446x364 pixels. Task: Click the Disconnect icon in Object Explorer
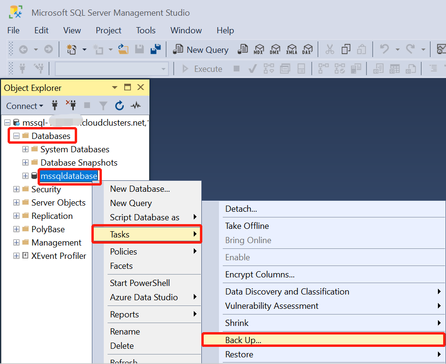71,106
